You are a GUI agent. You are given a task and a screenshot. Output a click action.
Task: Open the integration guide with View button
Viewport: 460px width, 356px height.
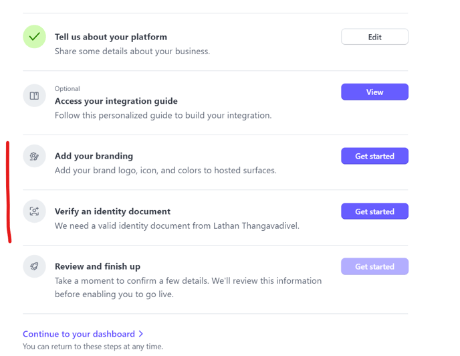coord(374,92)
